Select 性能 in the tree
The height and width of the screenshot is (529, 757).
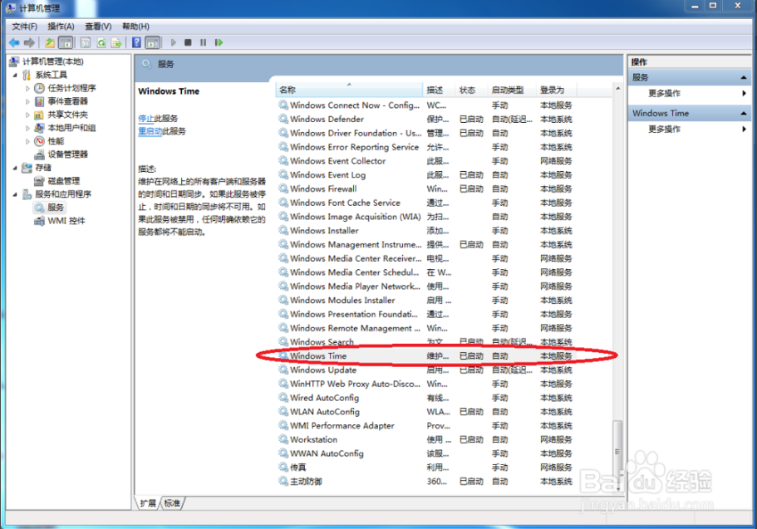pos(56,141)
